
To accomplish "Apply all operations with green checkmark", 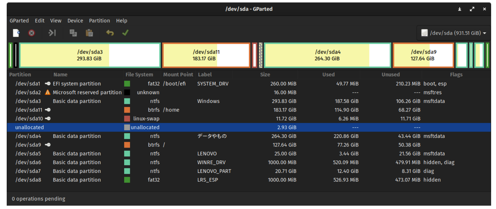I will 125,33.
